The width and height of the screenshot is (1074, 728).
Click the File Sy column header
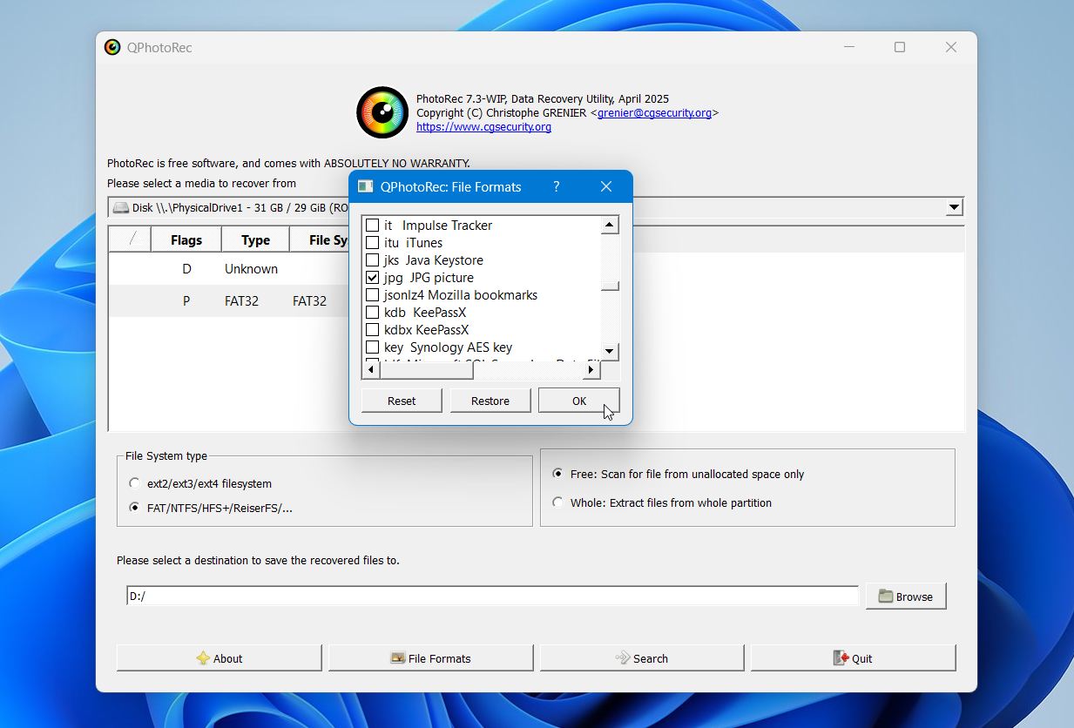320,239
